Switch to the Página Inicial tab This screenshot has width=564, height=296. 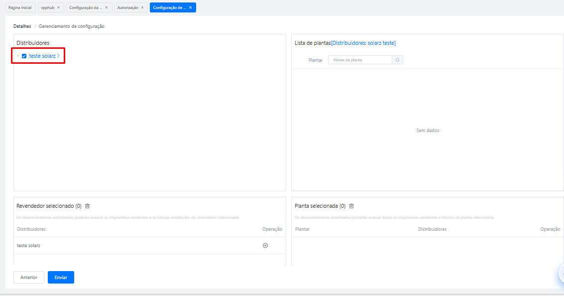point(20,7)
